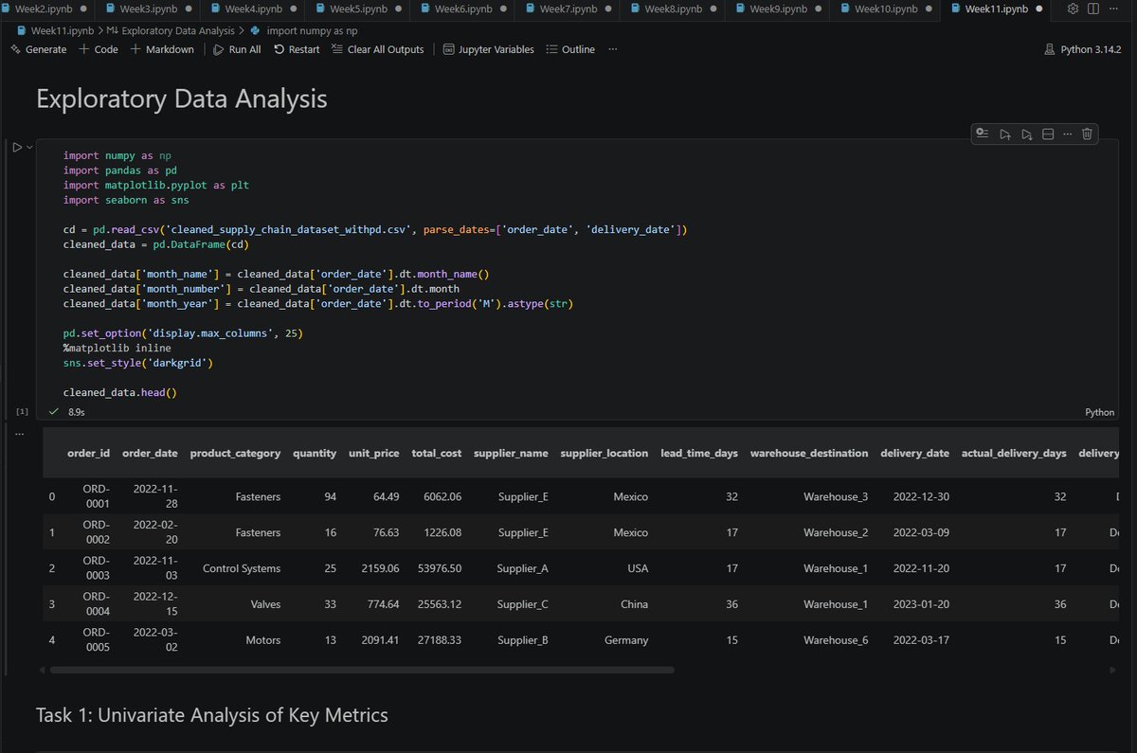
Task: Click the 8.9s execution time status
Action: click(x=76, y=412)
